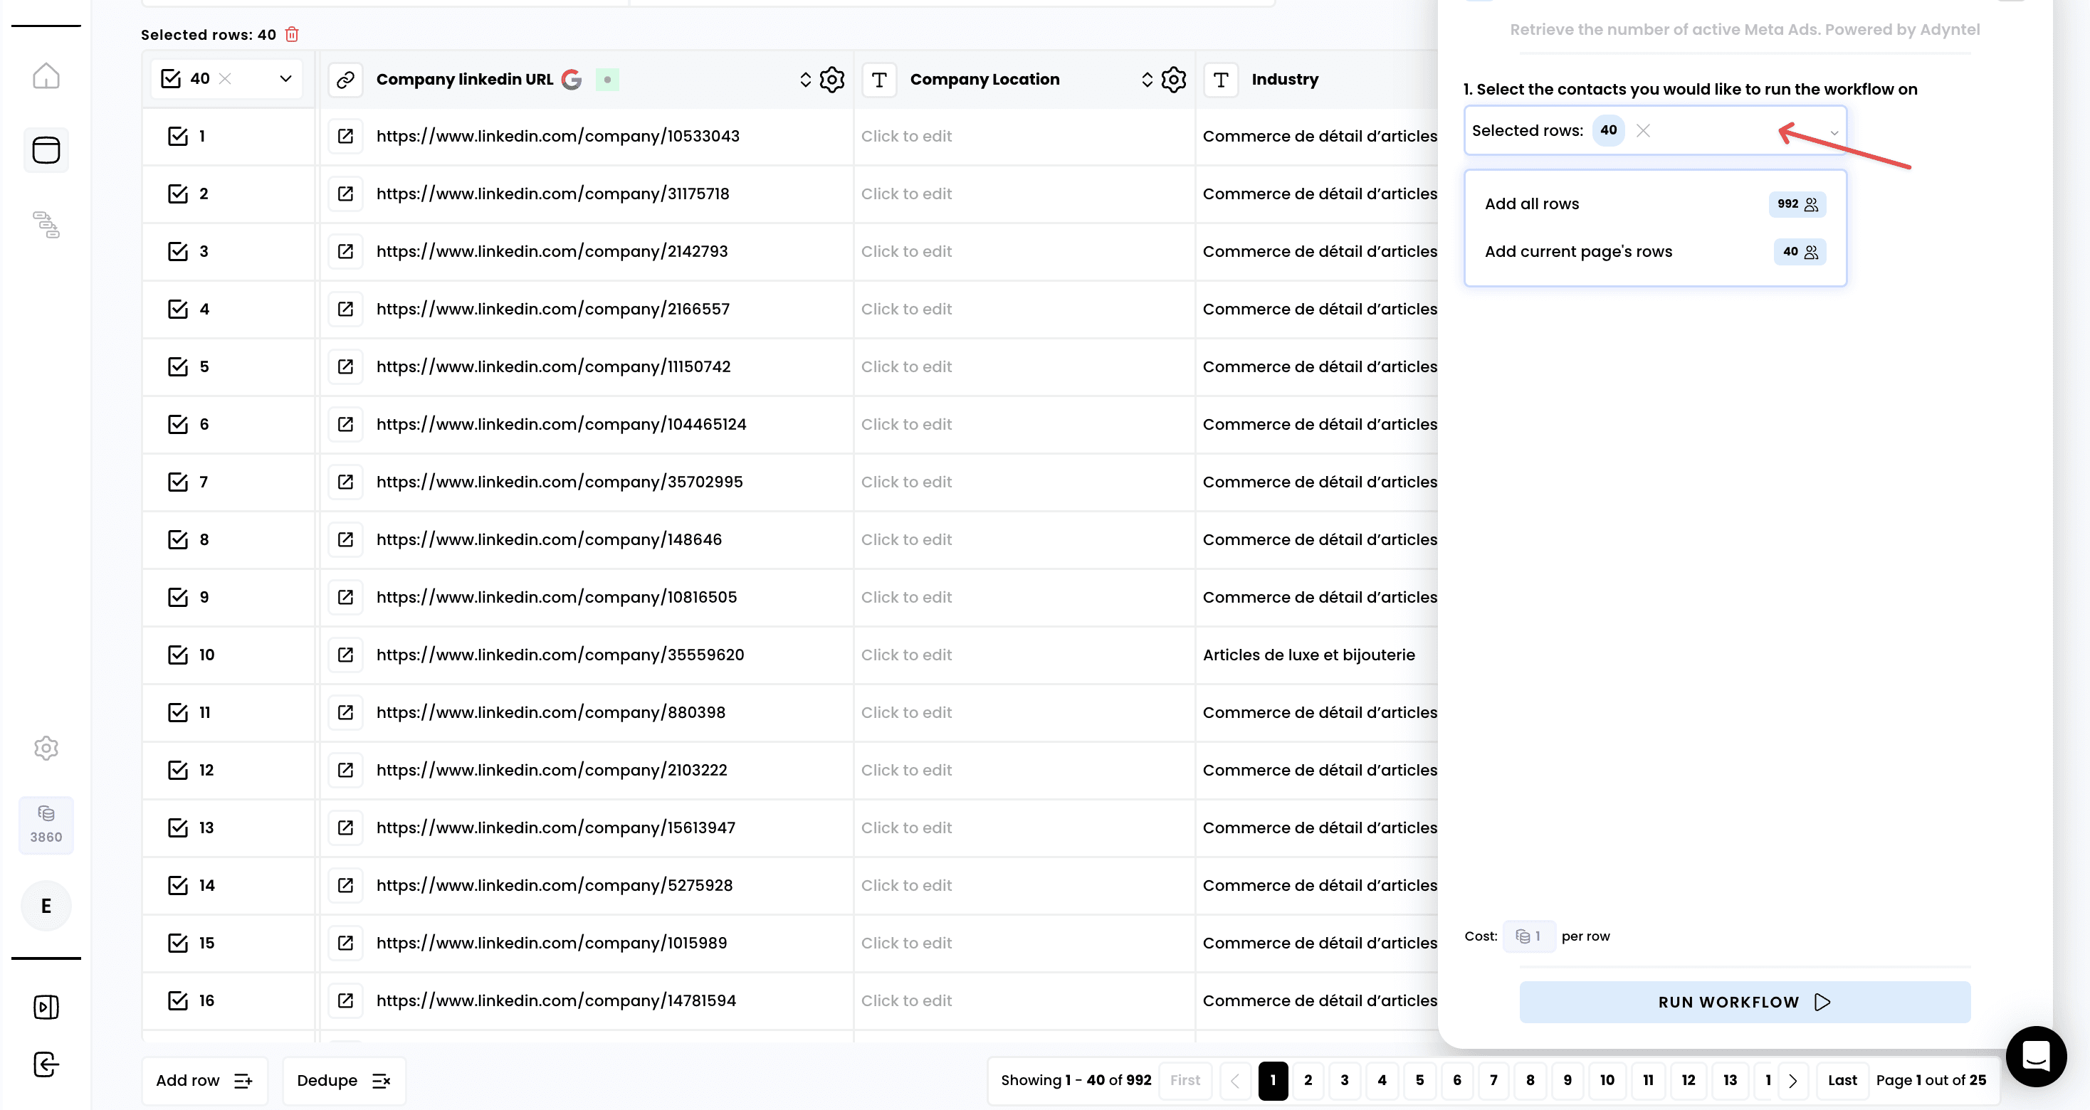
Task: Click the home icon in sidebar
Action: pyautogui.click(x=46, y=76)
